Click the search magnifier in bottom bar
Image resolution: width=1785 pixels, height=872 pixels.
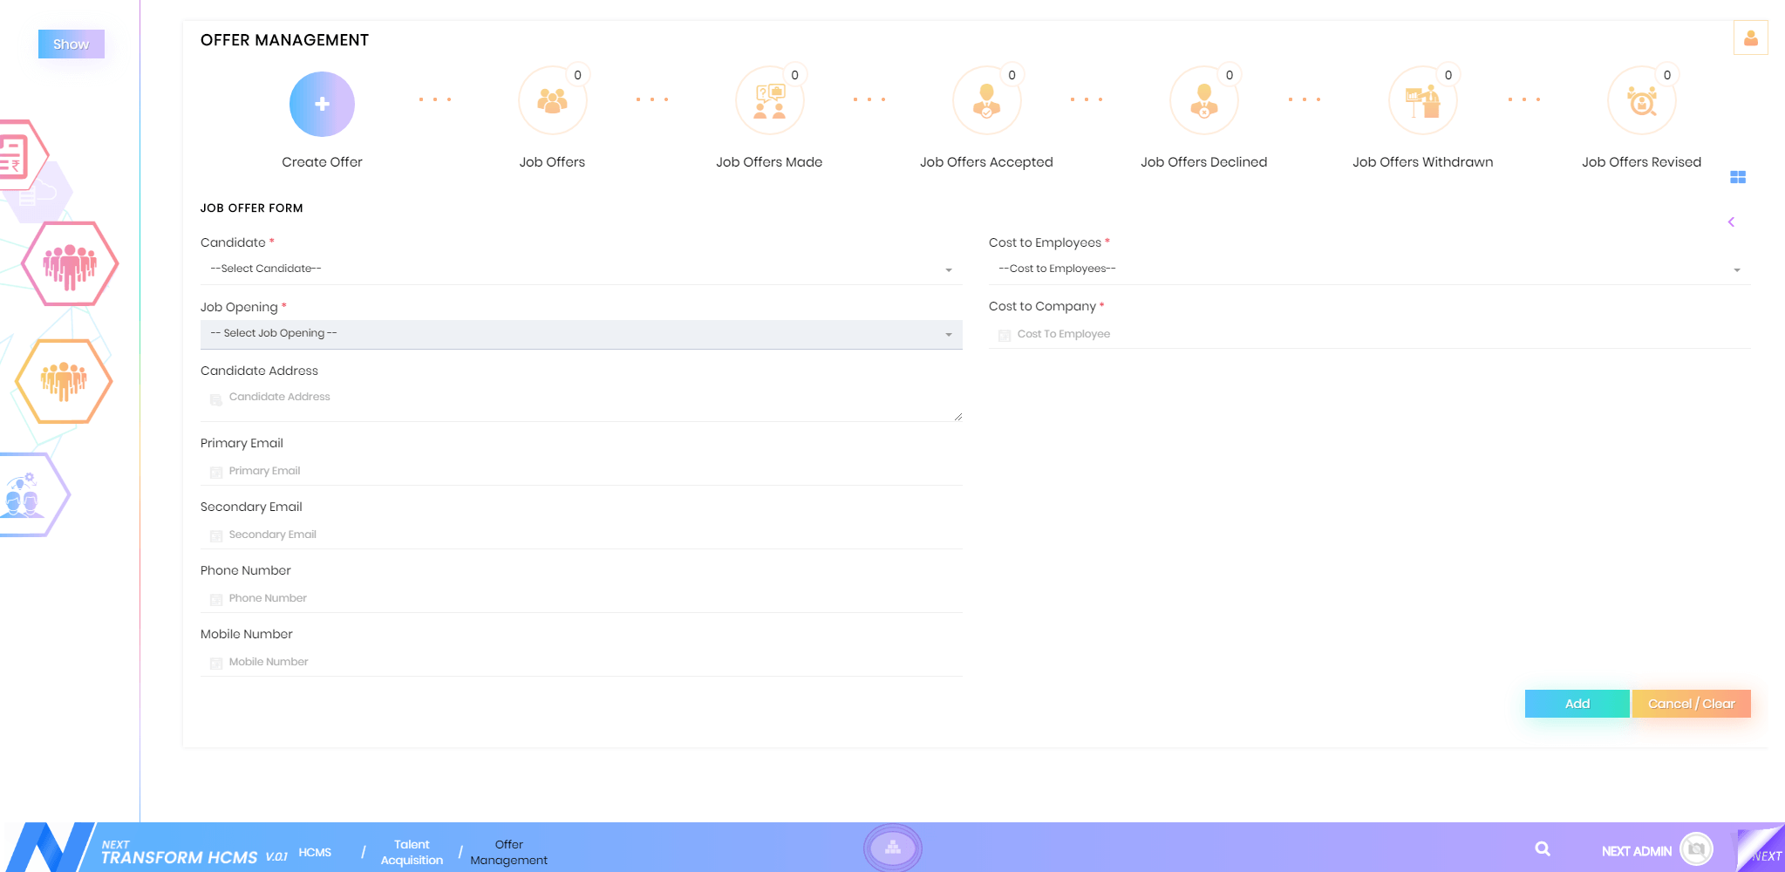point(1543,848)
